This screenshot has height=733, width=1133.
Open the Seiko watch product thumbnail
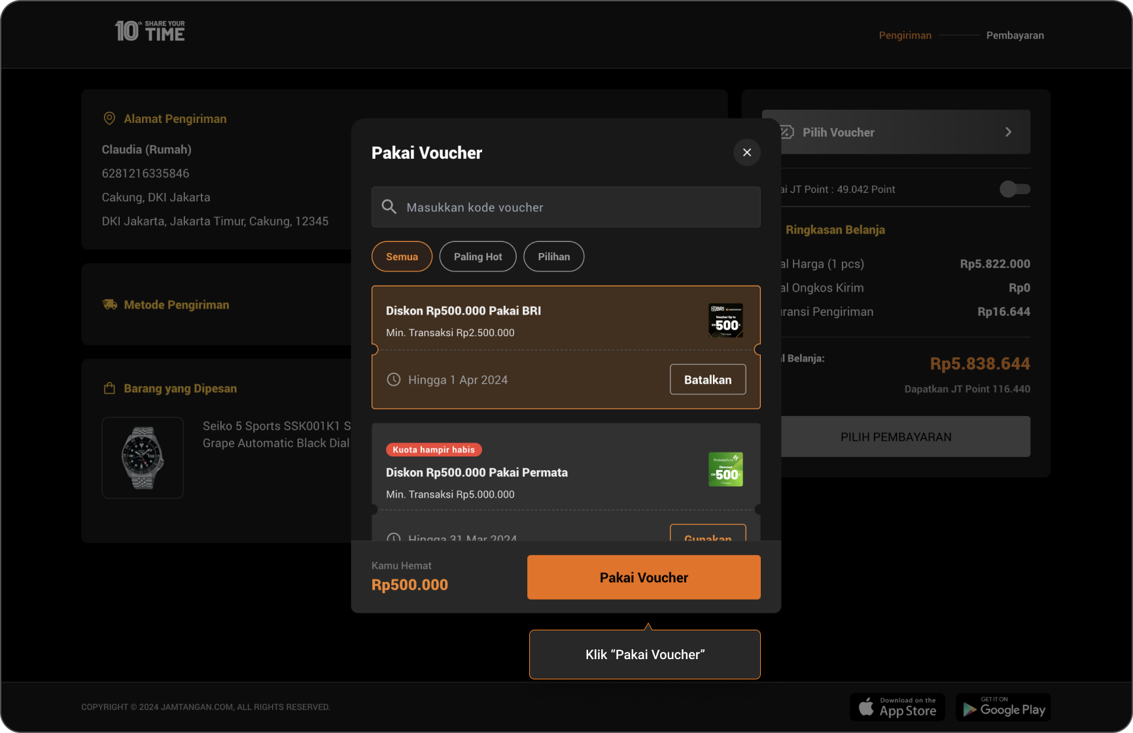tap(143, 458)
